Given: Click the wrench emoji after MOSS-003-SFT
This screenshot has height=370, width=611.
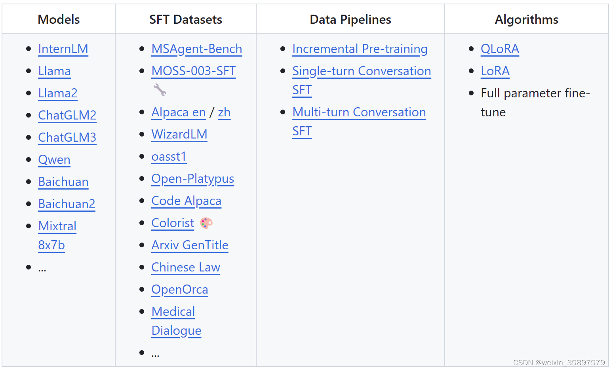Looking at the screenshot, I should pos(160,90).
